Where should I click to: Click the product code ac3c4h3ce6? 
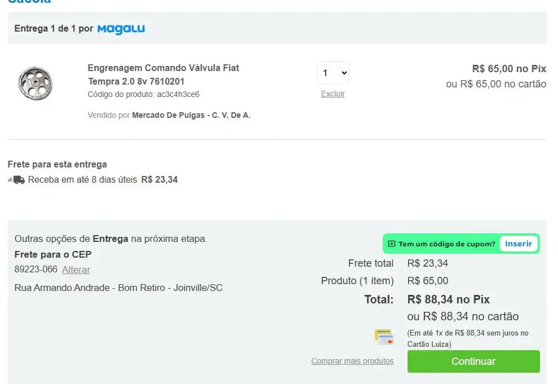coord(178,94)
